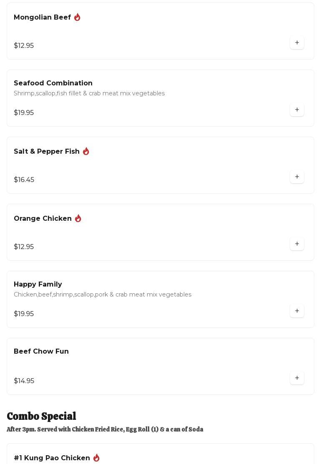Click the $19.95 Seafood Combination price
This screenshot has height=464, width=321.
coord(24,113)
